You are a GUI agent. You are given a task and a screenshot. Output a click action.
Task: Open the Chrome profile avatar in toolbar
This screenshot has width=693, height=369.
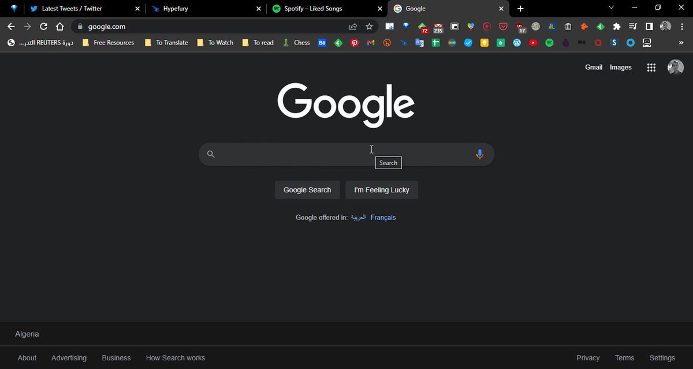tap(665, 27)
